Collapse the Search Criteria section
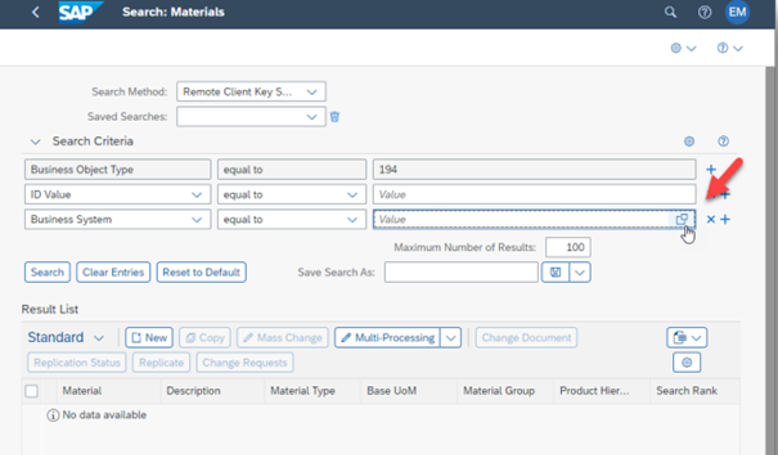This screenshot has width=778, height=455. [35, 142]
